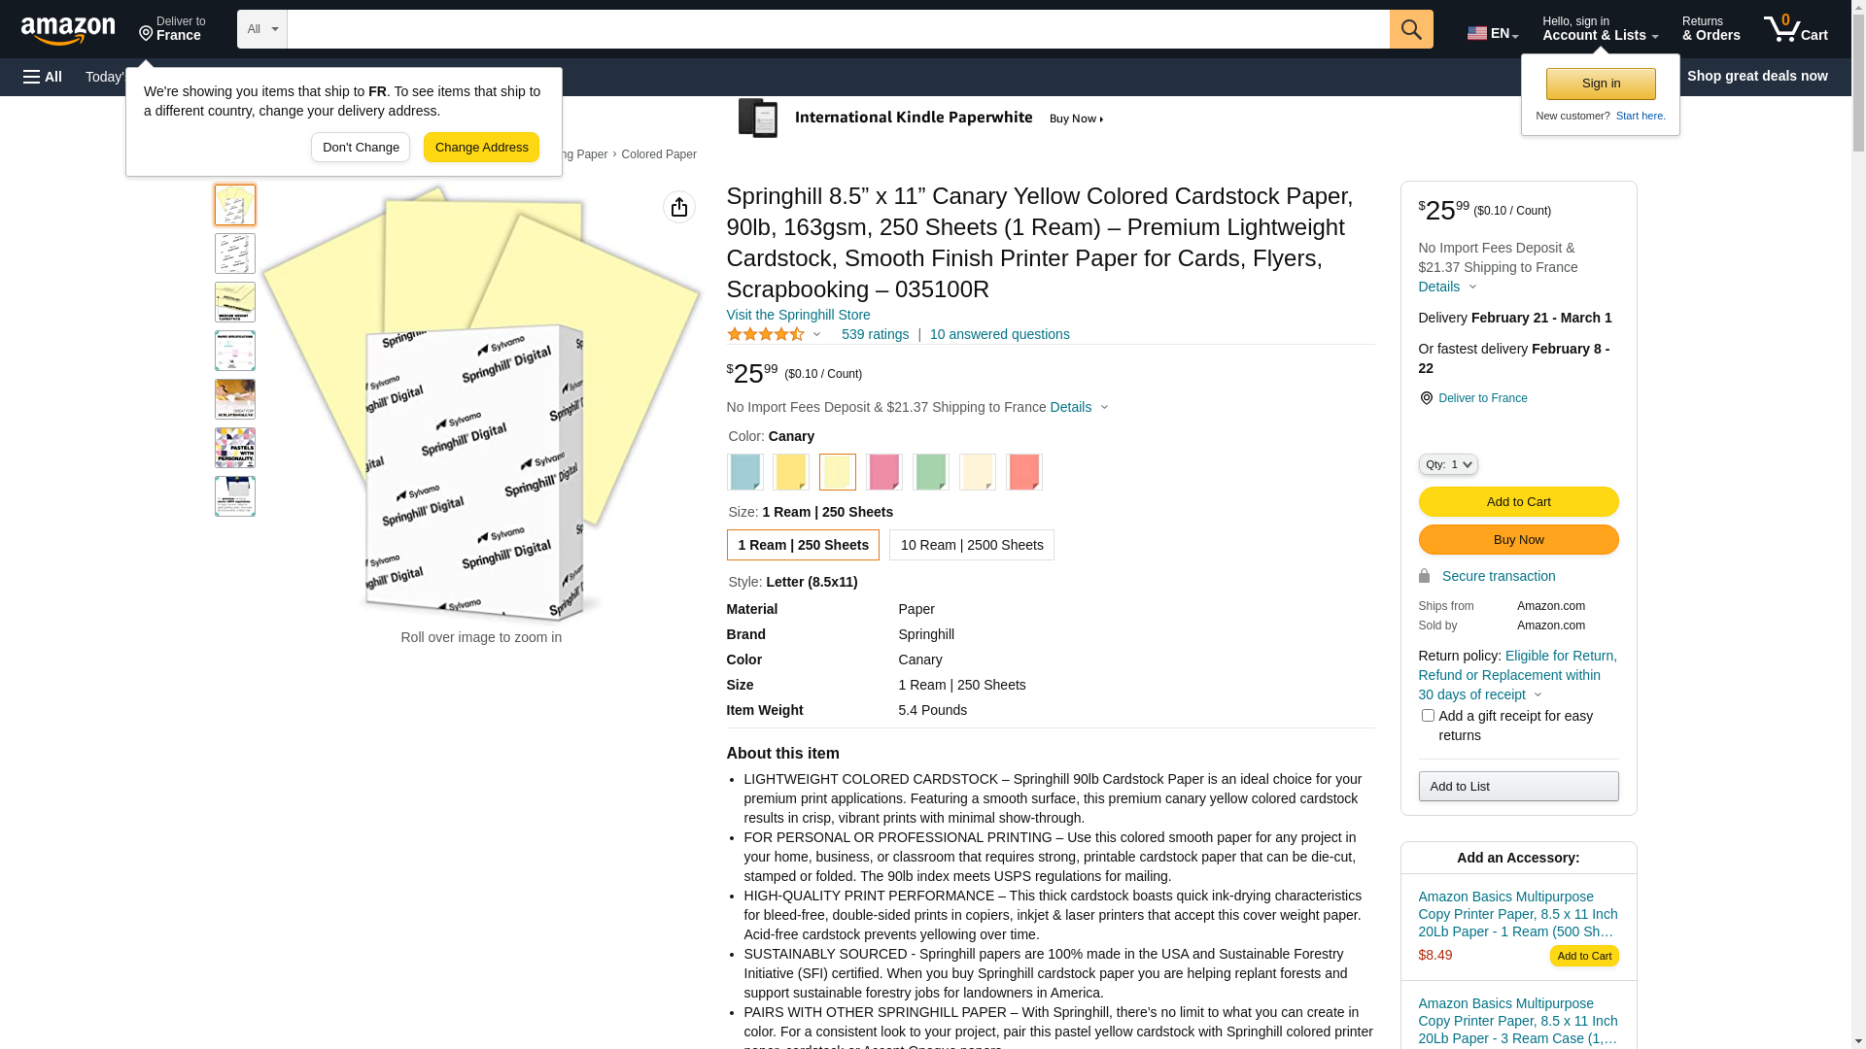
Task: Click the share icon on product image
Action: [679, 207]
